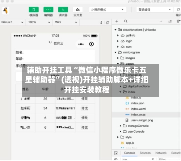Click 修改 in the bottom table row
The image size is (181, 161).
(x=85, y=127)
